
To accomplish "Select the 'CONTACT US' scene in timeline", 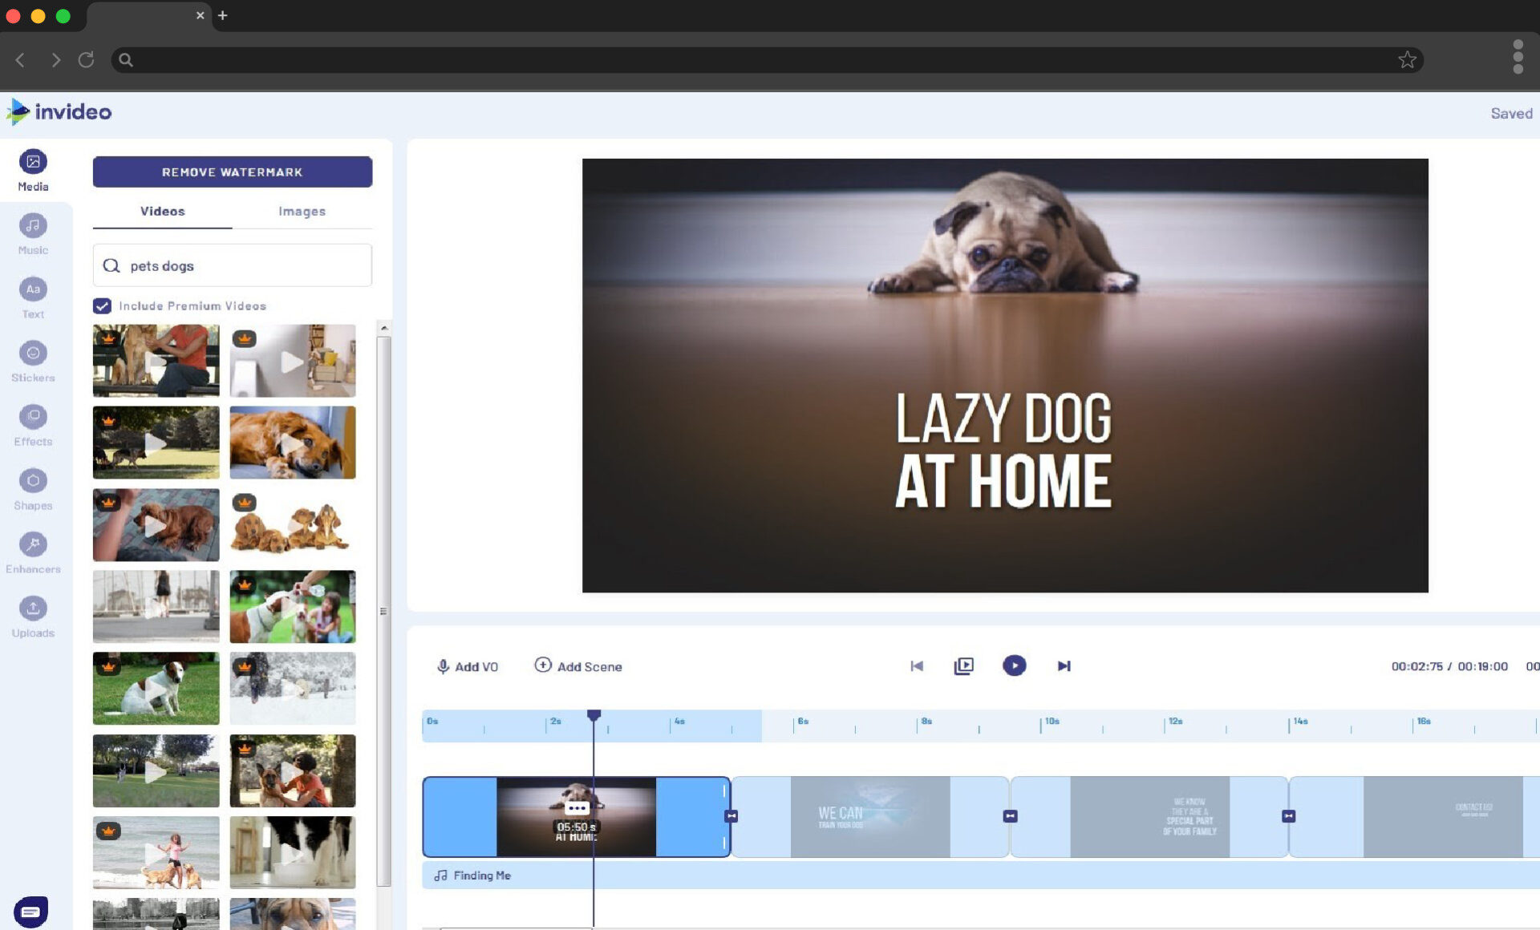I will [1415, 816].
